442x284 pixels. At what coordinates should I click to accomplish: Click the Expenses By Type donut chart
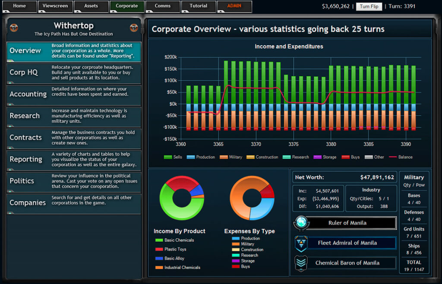pyautogui.click(x=252, y=198)
